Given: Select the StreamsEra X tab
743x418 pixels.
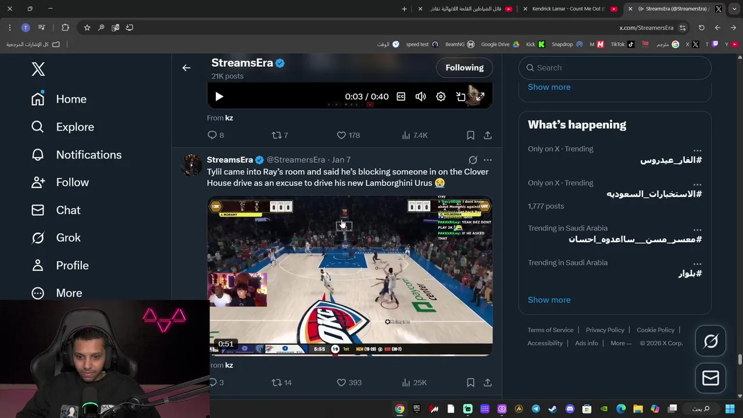Looking at the screenshot, I should coord(675,9).
